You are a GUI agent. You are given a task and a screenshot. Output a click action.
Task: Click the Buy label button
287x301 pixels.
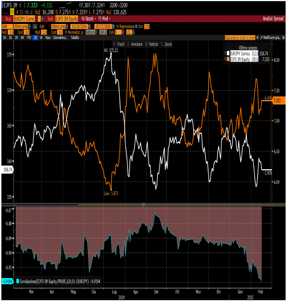point(8,19)
